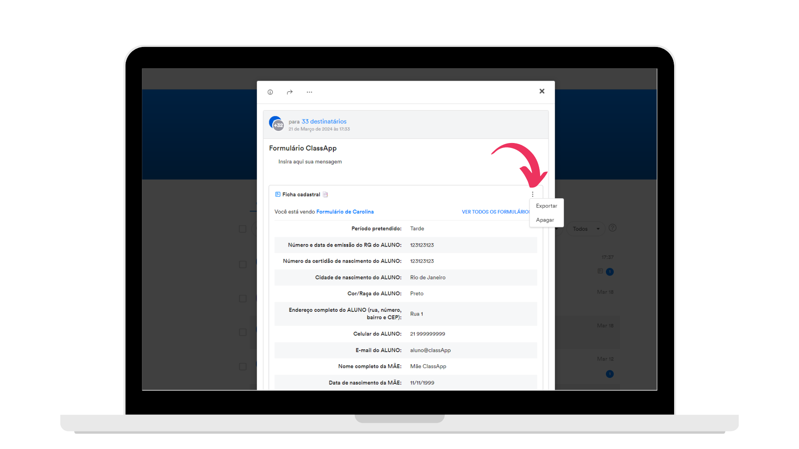Select Exportar from the popup menu
Viewport: 799px width, 449px height.
[546, 206]
